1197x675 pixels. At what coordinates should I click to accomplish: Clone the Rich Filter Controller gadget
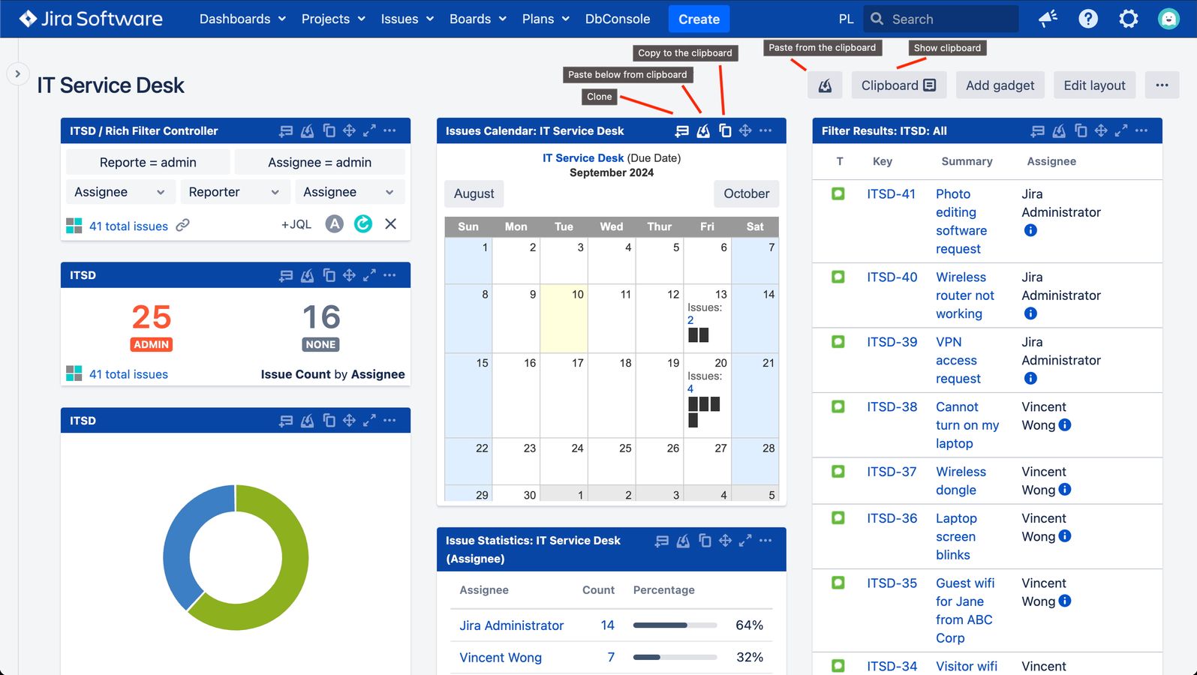point(286,130)
